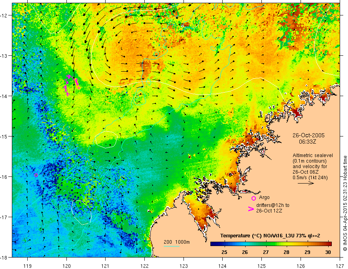Click longitude axis label 125
Viewport: 348px width, 269px height.
coord(262,266)
